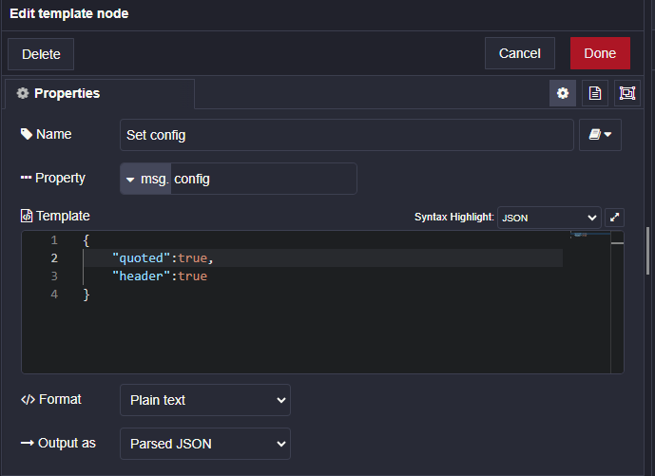This screenshot has width=655, height=476.
Task: Open the msg property type selector
Action: tap(145, 179)
